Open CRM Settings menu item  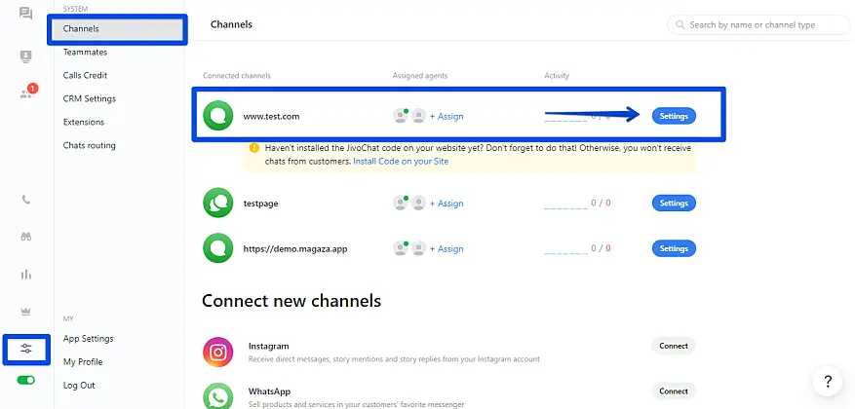[90, 99]
